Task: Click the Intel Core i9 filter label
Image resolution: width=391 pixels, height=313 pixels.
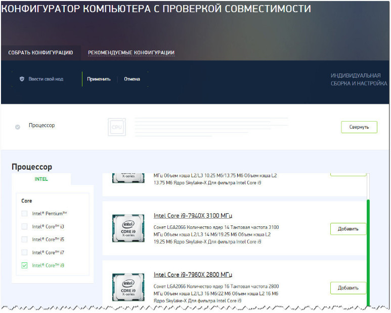Action: pyautogui.click(x=48, y=265)
